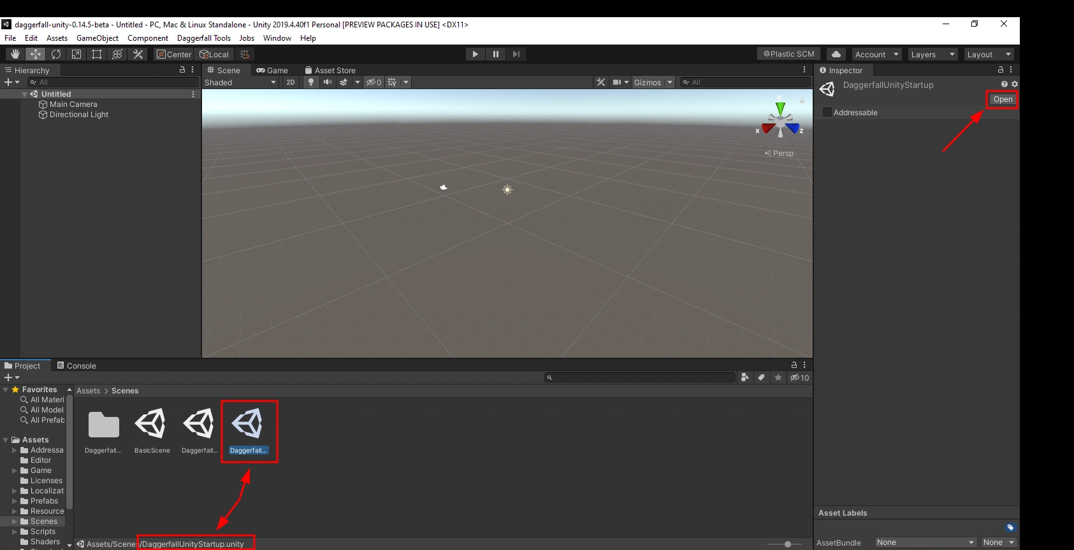1074x550 pixels.
Task: Pause the game with the Pause button
Action: click(x=495, y=54)
